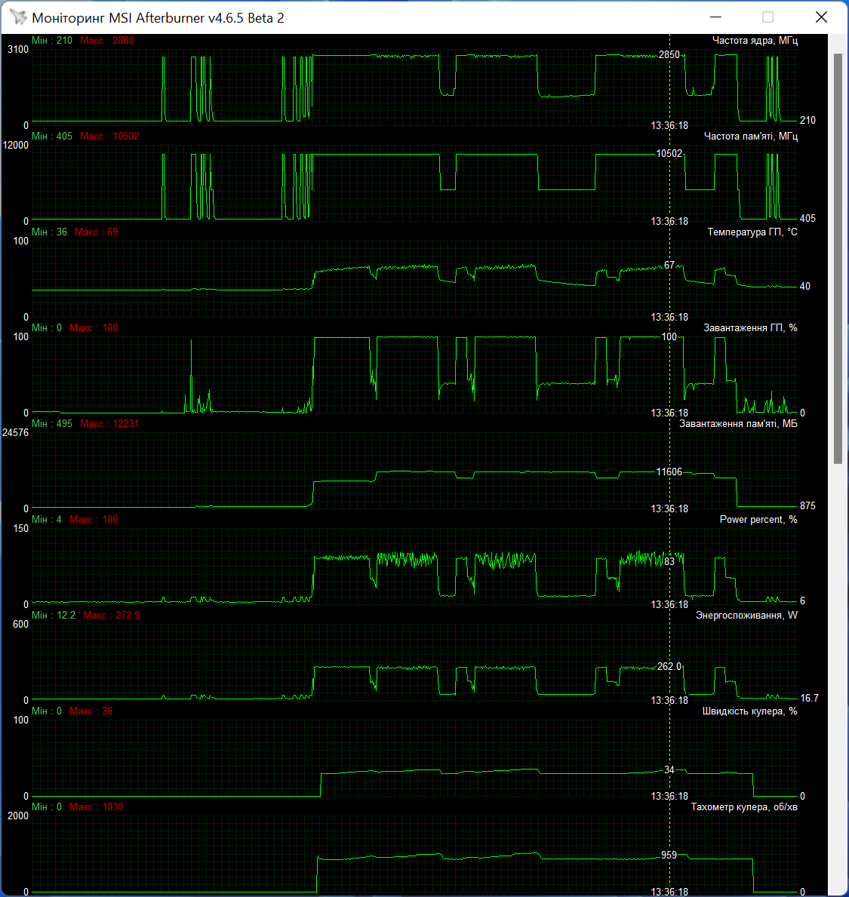The image size is (849, 897).
Task: Click the 67 marker value on temperature graph
Action: (x=669, y=266)
